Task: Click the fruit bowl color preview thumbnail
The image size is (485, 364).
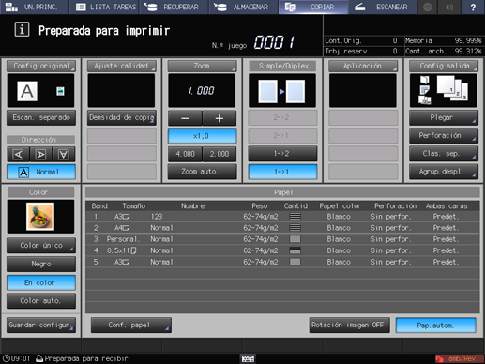Action: coord(40,217)
